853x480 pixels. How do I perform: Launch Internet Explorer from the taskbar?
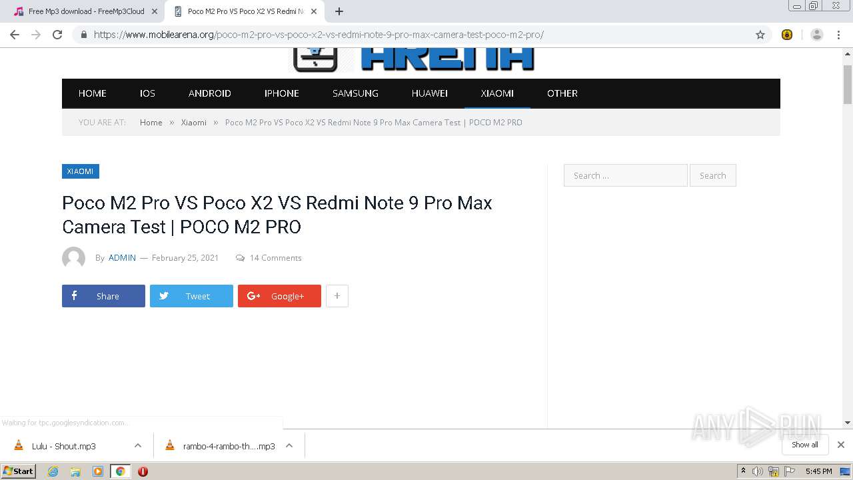click(x=53, y=471)
